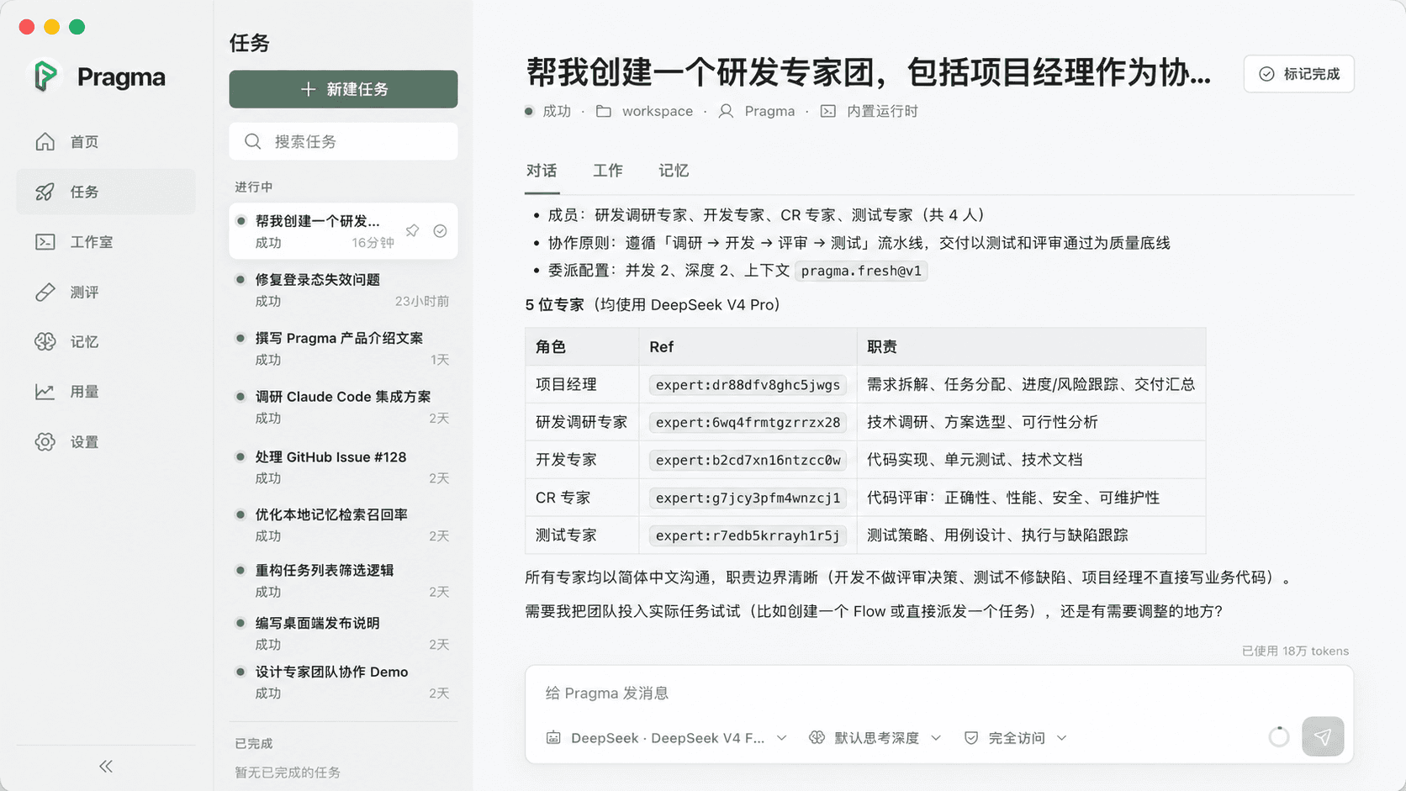Click the 进行中 section header
This screenshot has width=1406, height=791.
(253, 187)
